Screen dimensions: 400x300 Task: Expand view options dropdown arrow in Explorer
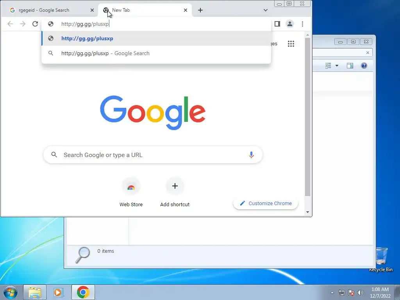337,66
